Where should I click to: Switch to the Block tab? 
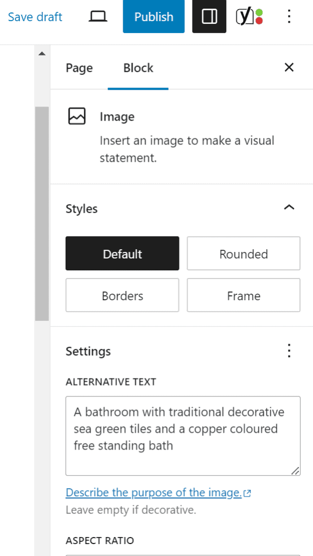coord(138,68)
